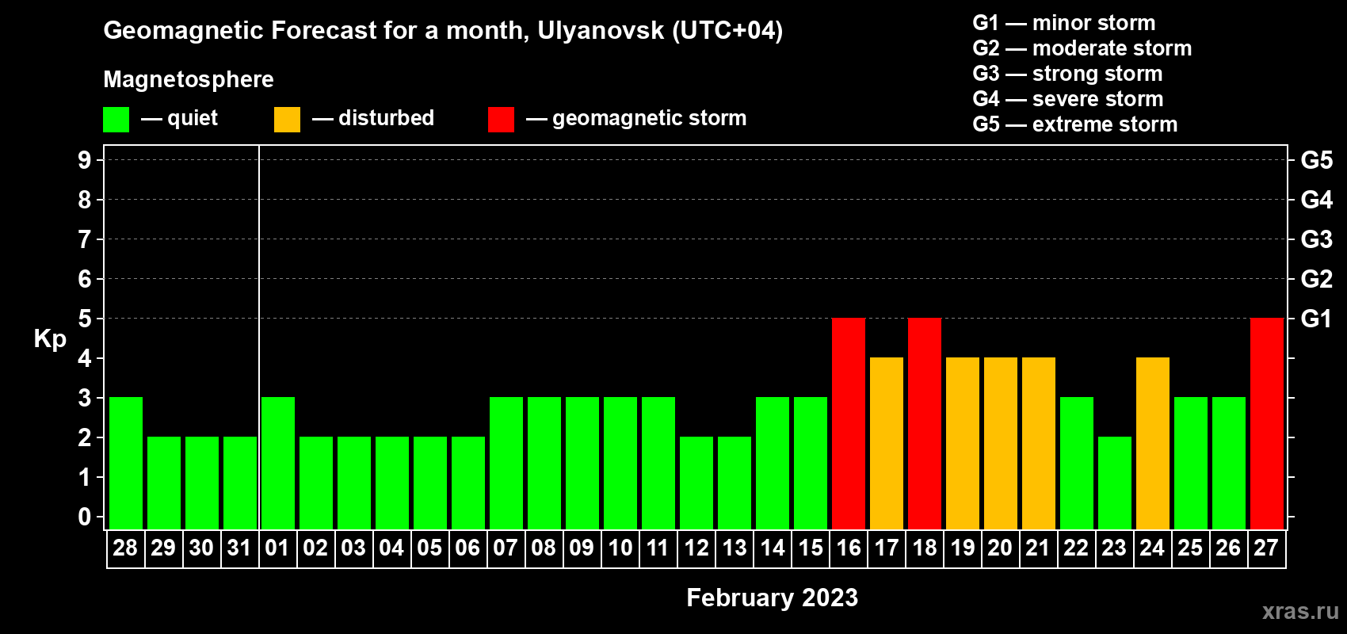
Task: Select the orange bar for February 17
Action: 887,443
